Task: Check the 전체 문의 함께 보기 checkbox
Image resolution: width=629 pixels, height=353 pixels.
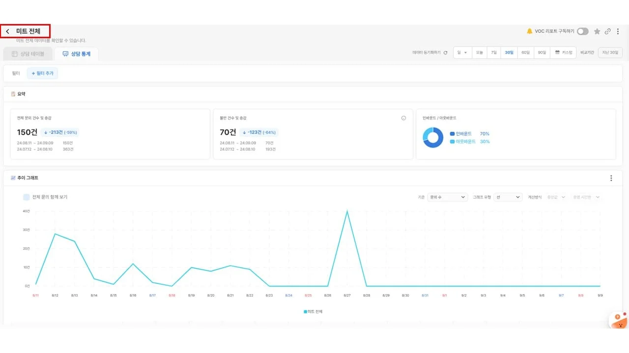Action: 27,197
